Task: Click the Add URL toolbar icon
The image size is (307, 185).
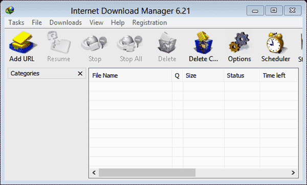Action: point(23,43)
